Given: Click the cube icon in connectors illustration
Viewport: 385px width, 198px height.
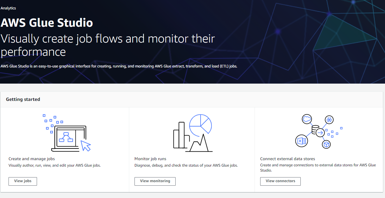Looking at the screenshot, I should click(327, 144).
